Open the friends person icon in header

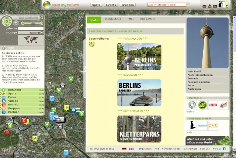coord(209,6)
